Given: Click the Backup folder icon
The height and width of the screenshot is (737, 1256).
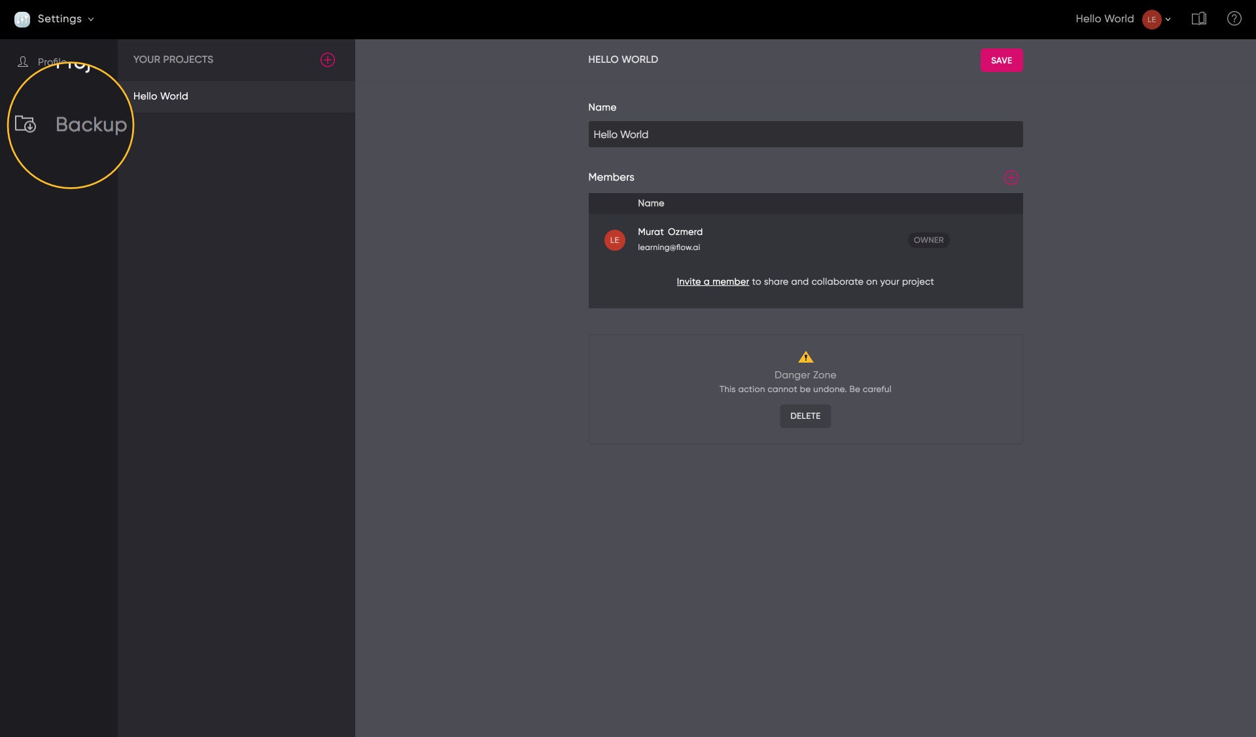Looking at the screenshot, I should pos(26,124).
